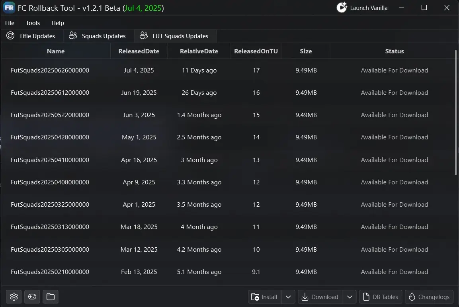Select row FutSquads20250410000000
Viewport: 459px width, 307px height.
[x=228, y=160]
